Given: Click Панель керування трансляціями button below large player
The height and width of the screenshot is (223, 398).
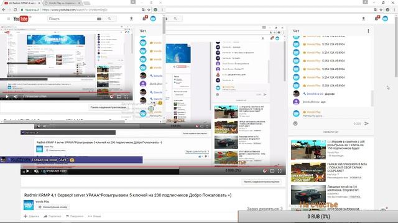Looking at the screenshot, I should tap(261, 181).
